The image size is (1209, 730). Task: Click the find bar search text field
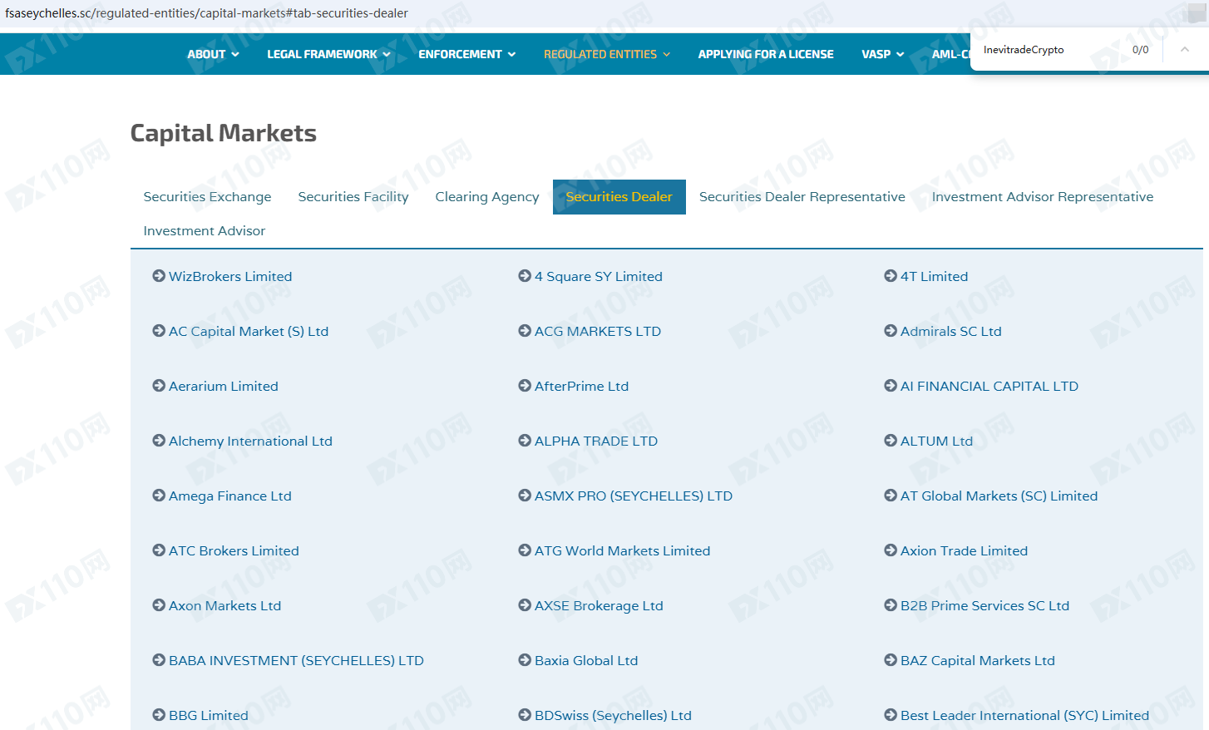pos(1048,50)
